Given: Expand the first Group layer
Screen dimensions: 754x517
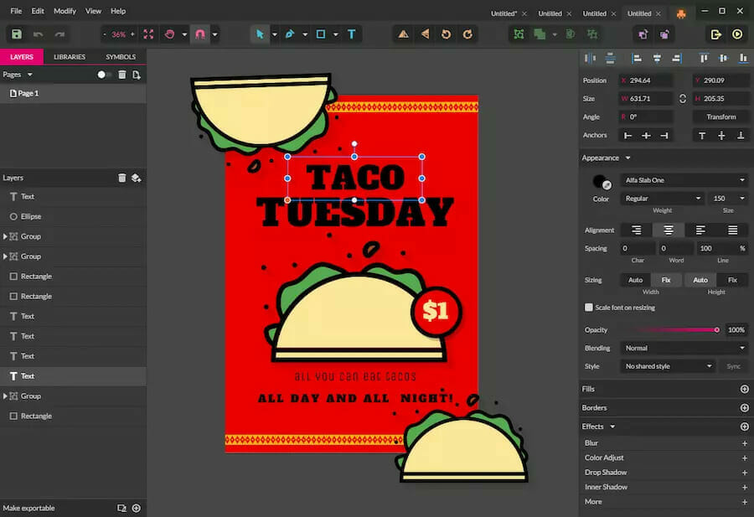Looking at the screenshot, I should point(5,236).
